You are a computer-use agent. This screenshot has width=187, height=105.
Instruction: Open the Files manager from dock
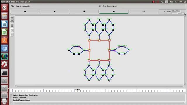coord(4,16)
